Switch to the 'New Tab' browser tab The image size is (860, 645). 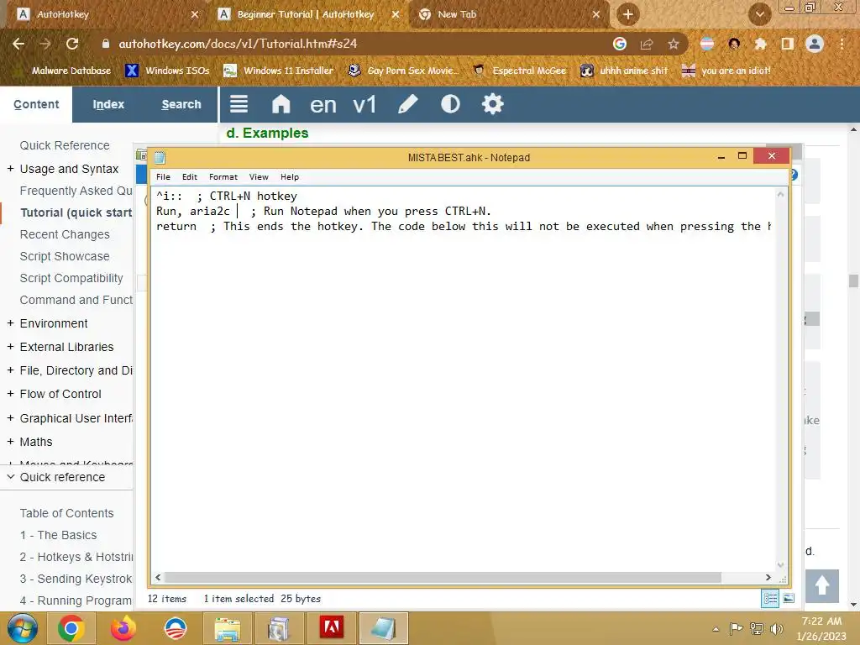[457, 14]
